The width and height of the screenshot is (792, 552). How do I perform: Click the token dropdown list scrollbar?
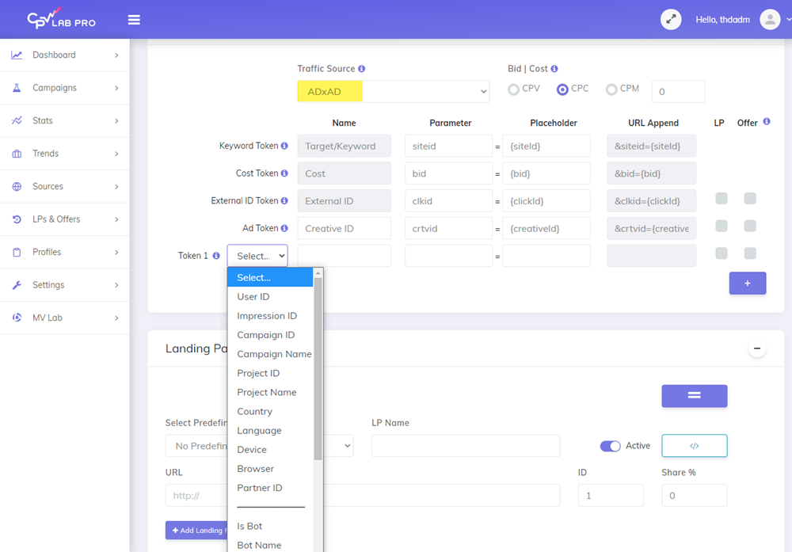(x=318, y=369)
